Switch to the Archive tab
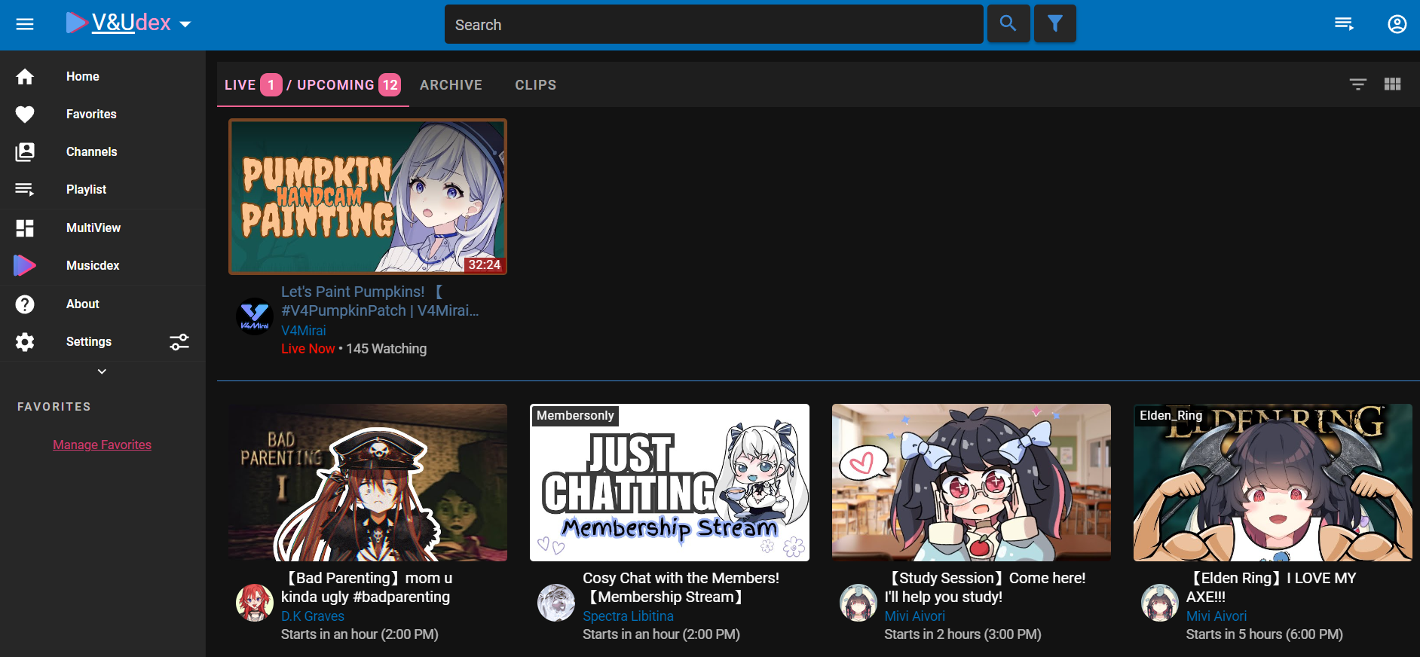The image size is (1420, 657). coord(451,85)
